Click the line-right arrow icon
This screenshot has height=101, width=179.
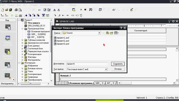tap(67, 15)
